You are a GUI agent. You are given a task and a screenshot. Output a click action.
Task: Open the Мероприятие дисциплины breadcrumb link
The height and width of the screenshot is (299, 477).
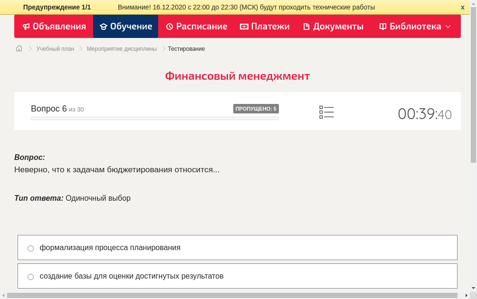click(x=121, y=48)
